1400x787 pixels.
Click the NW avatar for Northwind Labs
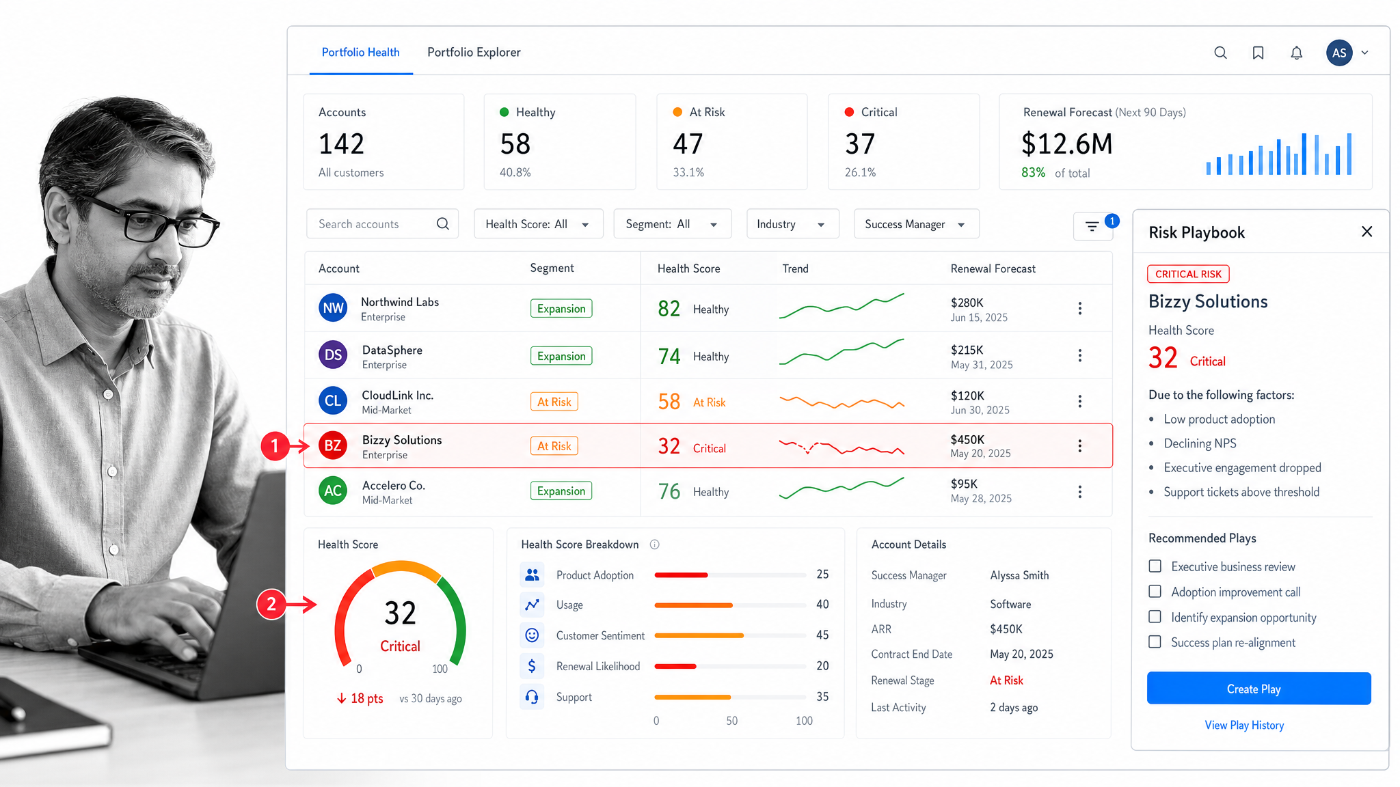pos(333,308)
